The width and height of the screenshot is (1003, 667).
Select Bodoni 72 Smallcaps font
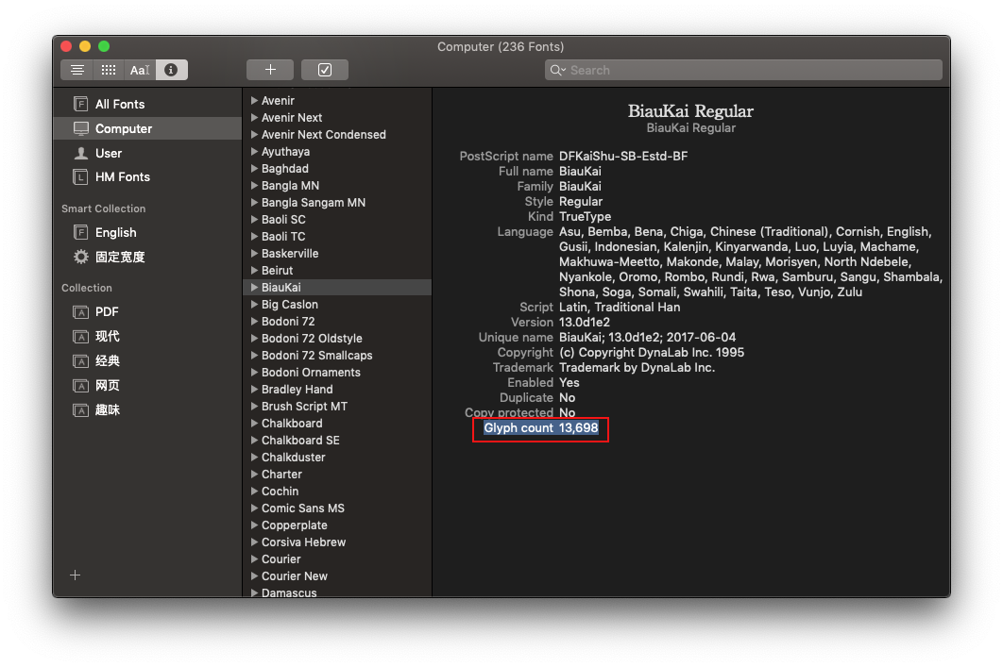(338, 356)
